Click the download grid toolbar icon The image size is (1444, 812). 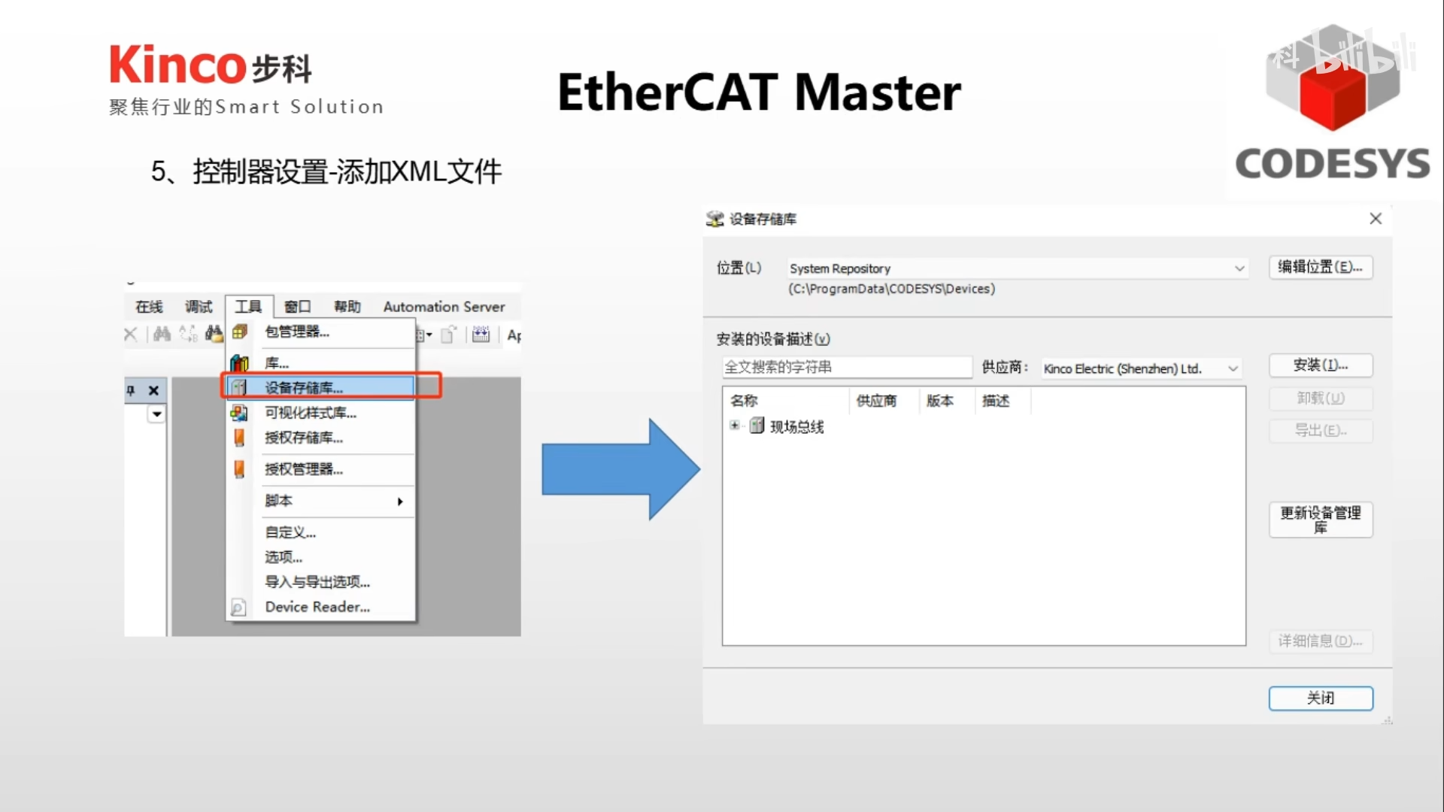(x=481, y=335)
